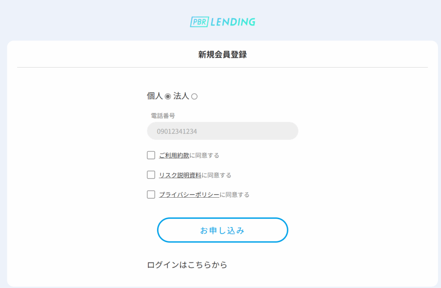Screen dimensions: 441x288
Task: Open the ご利用約款 link
Action: point(174,155)
